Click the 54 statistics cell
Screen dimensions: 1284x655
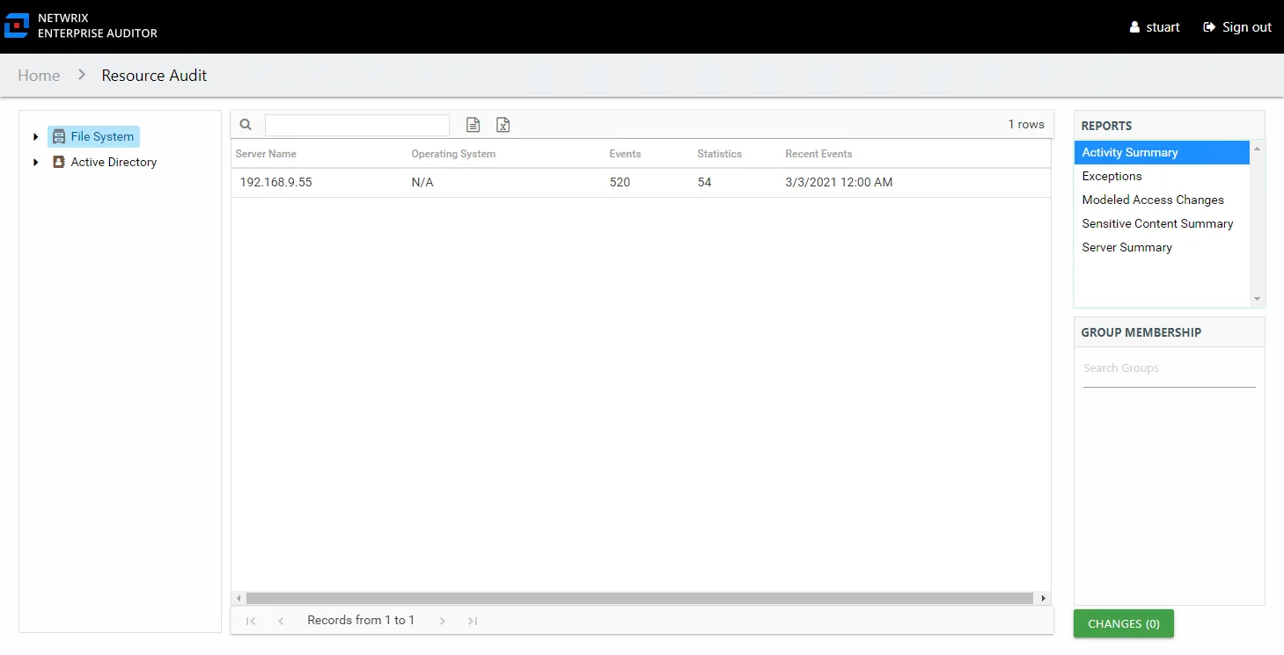pyautogui.click(x=704, y=183)
